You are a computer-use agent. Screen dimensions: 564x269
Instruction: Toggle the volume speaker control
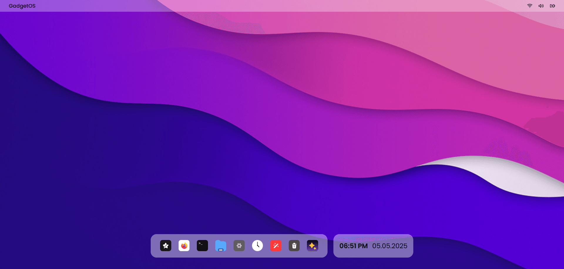click(541, 6)
